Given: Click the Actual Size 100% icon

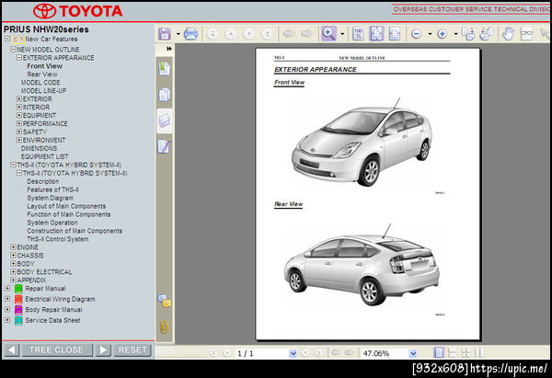Looking at the screenshot, I should (x=359, y=34).
